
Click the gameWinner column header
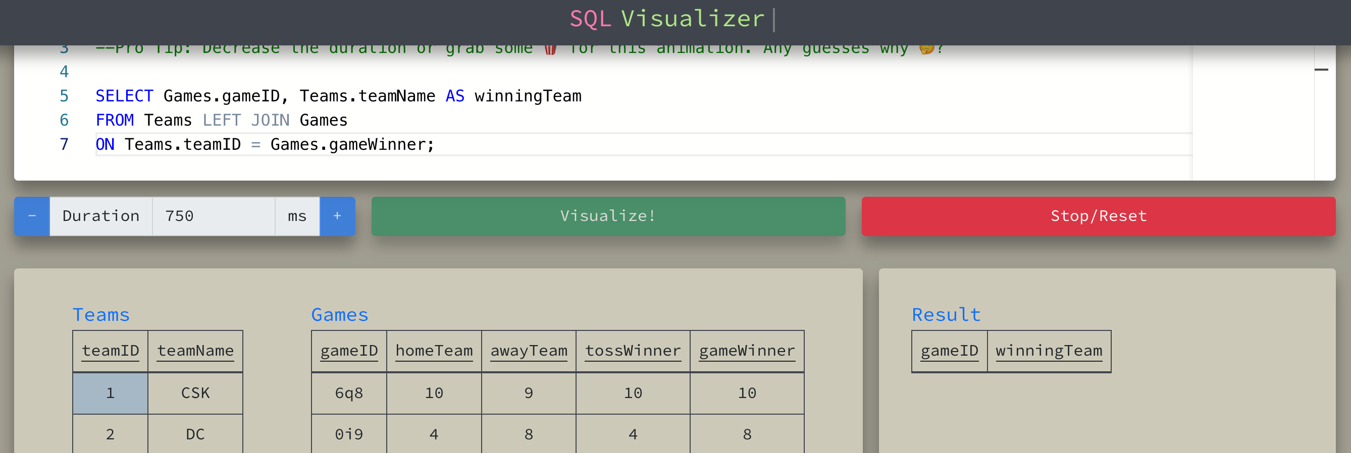coord(747,351)
